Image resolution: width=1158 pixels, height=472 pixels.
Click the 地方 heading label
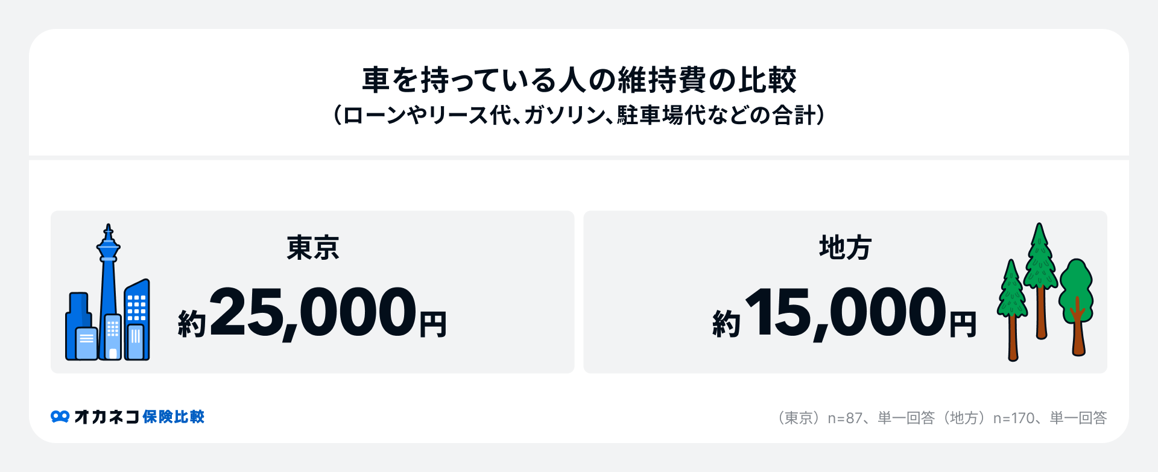pyautogui.click(x=845, y=248)
